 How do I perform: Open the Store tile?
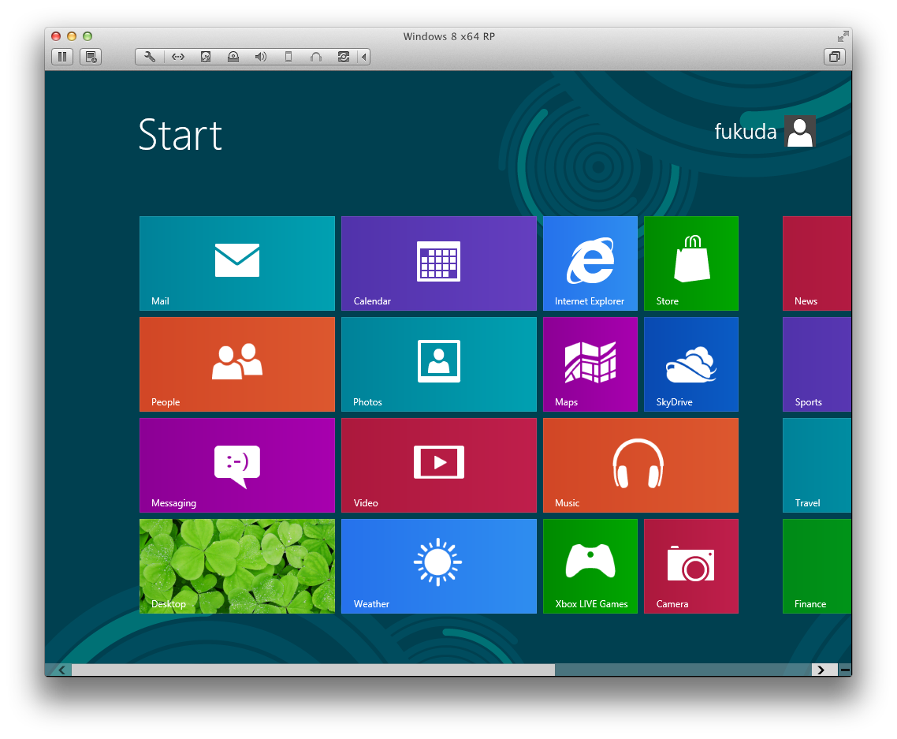[x=691, y=263]
